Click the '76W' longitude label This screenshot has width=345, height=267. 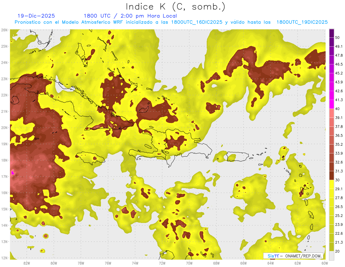108,263
